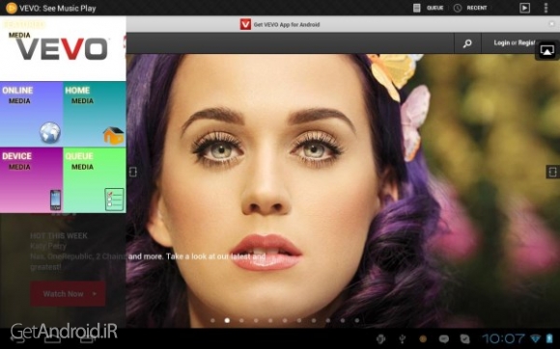This screenshot has height=349, width=560.
Task: Open the Device Media tile
Action: tap(32, 180)
